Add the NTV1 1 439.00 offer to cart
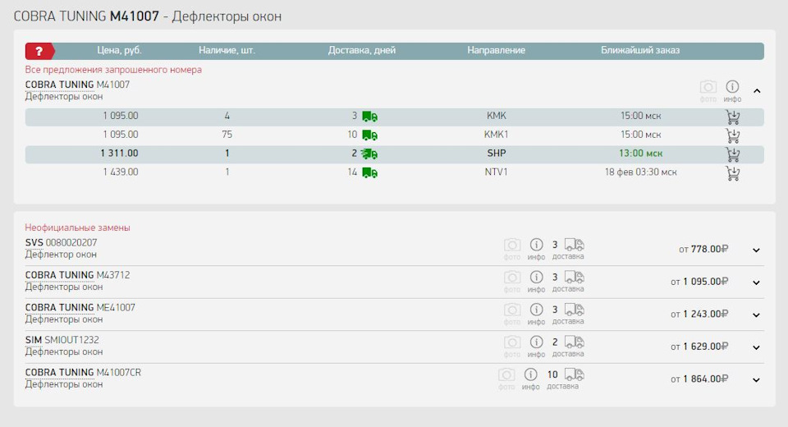The width and height of the screenshot is (788, 427). point(733,173)
